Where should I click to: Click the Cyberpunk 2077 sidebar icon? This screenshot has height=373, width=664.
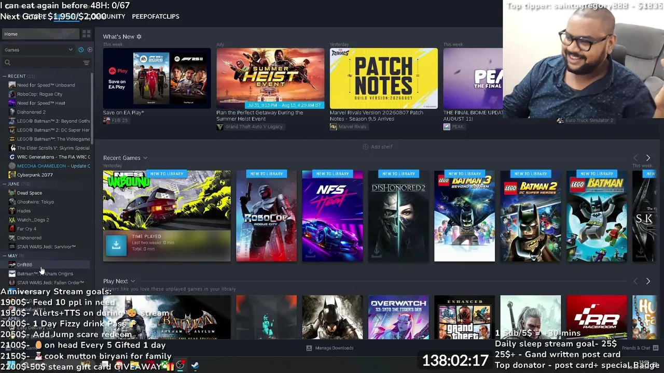click(x=12, y=175)
